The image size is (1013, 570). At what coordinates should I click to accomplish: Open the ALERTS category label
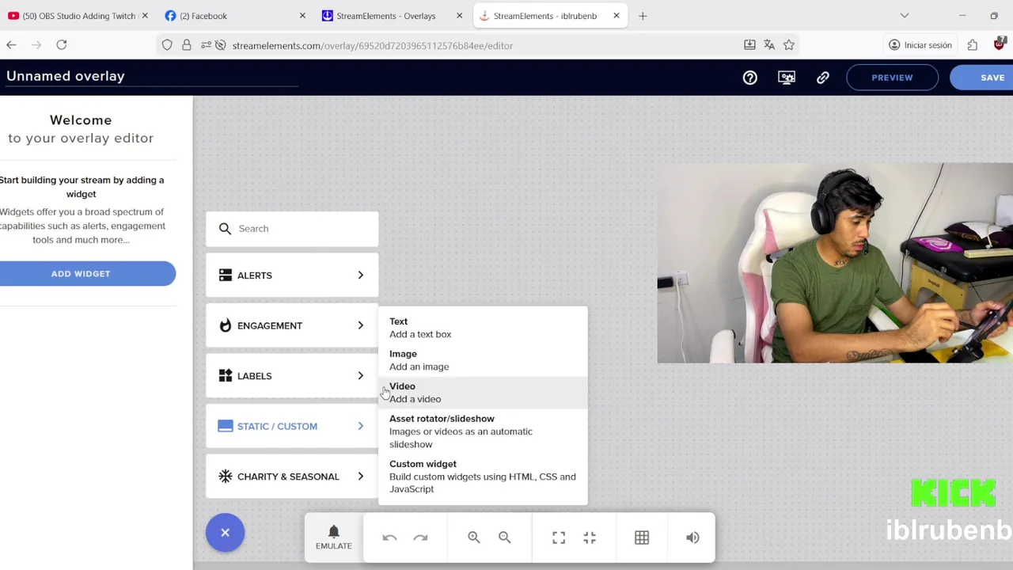(x=255, y=275)
